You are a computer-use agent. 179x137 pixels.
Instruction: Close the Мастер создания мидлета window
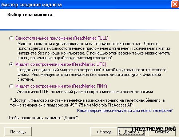175,4
